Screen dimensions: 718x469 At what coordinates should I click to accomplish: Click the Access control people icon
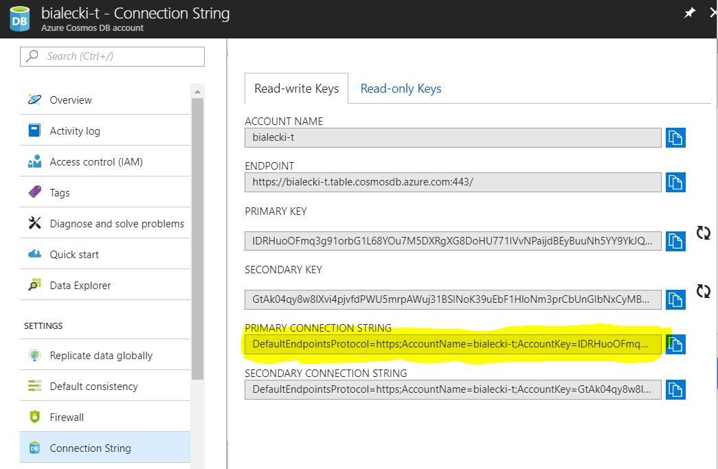pyautogui.click(x=34, y=161)
